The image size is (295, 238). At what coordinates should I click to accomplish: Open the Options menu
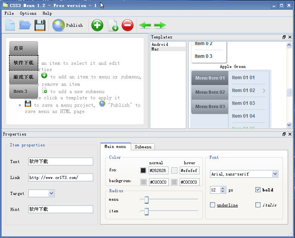pyautogui.click(x=28, y=13)
